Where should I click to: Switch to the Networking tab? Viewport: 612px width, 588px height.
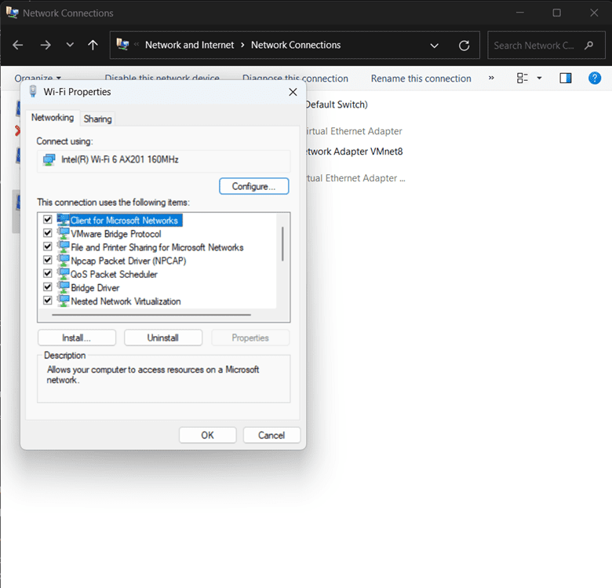coord(53,118)
